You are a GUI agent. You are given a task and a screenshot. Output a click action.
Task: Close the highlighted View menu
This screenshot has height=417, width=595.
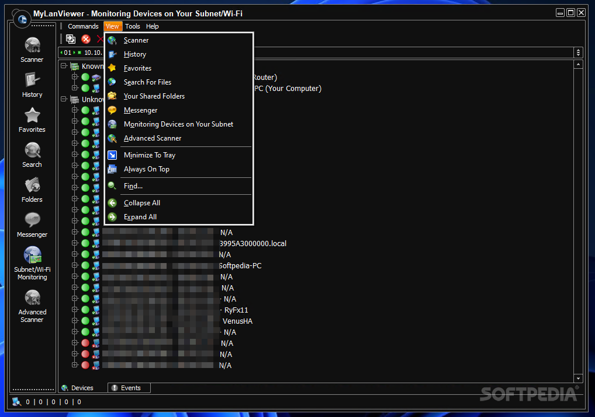pyautogui.click(x=112, y=26)
